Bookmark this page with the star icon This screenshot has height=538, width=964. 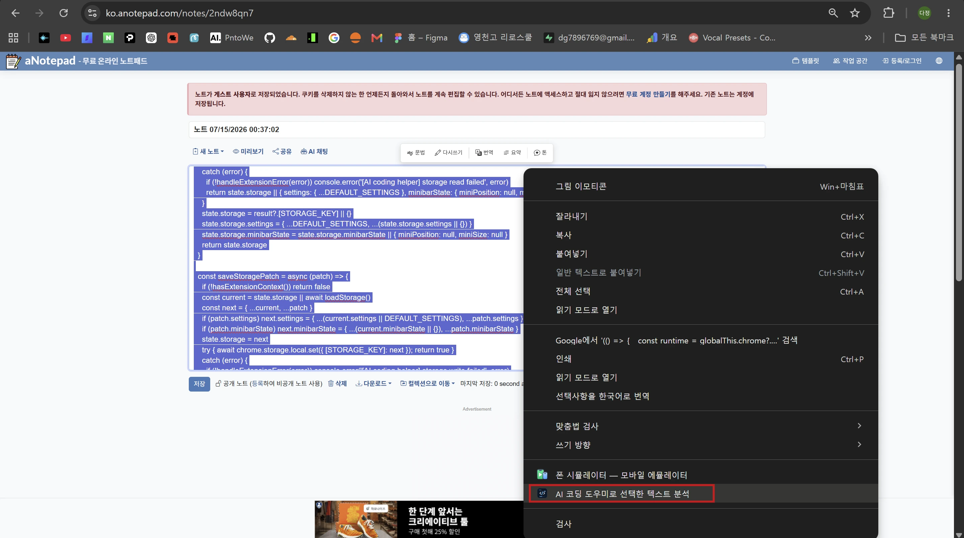[x=855, y=13]
